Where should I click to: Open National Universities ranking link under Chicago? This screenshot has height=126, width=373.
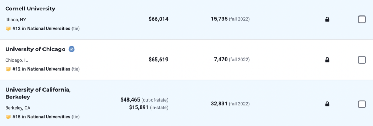click(49, 69)
